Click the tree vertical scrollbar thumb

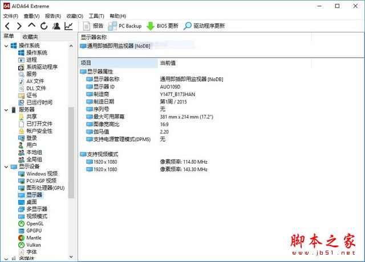71,153
